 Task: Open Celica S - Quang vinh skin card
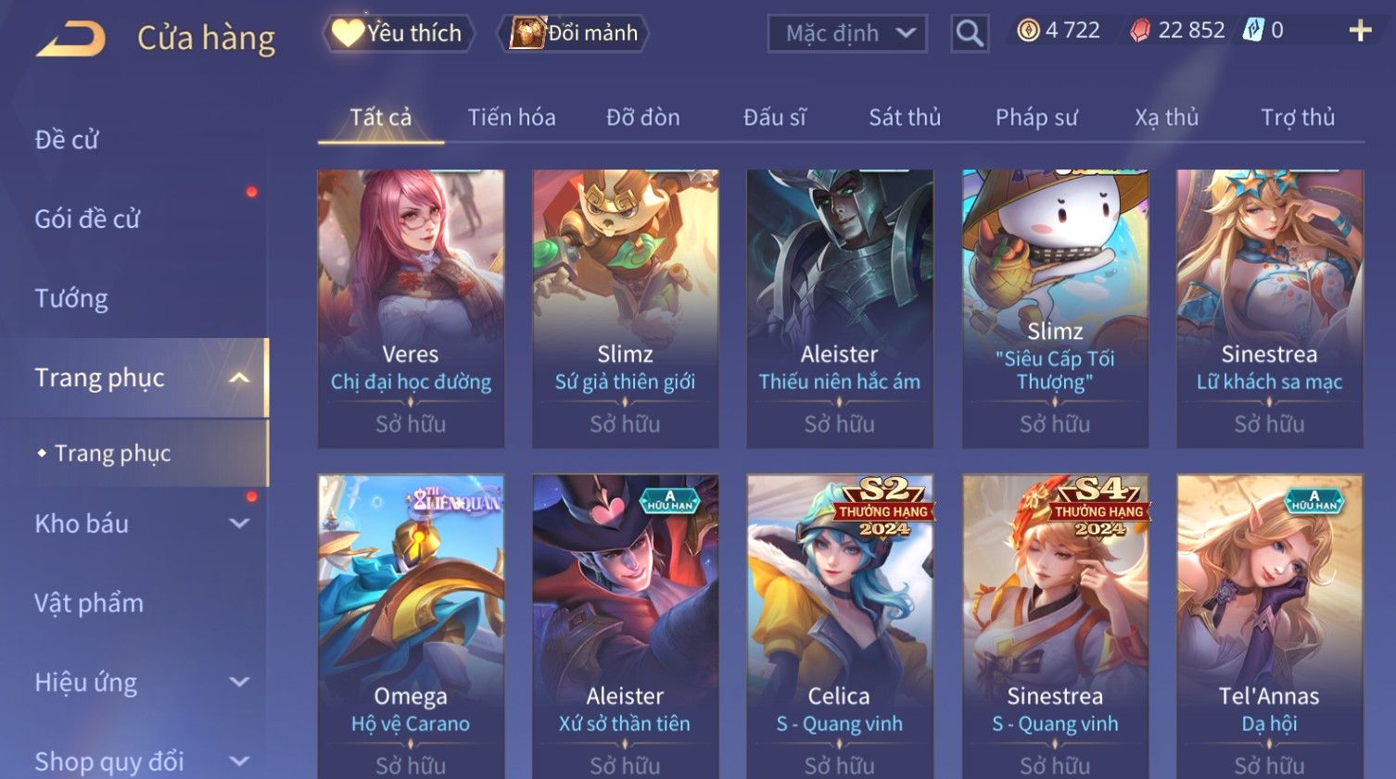[x=840, y=626]
